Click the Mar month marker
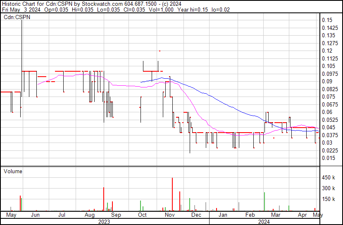This screenshot has height=225, width=343. tap(276, 215)
